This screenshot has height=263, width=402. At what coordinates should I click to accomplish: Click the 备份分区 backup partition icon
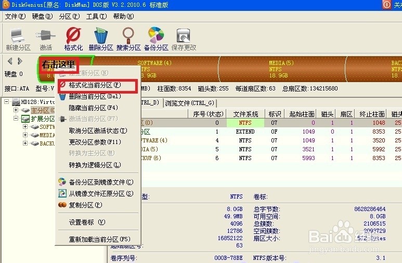[156, 35]
